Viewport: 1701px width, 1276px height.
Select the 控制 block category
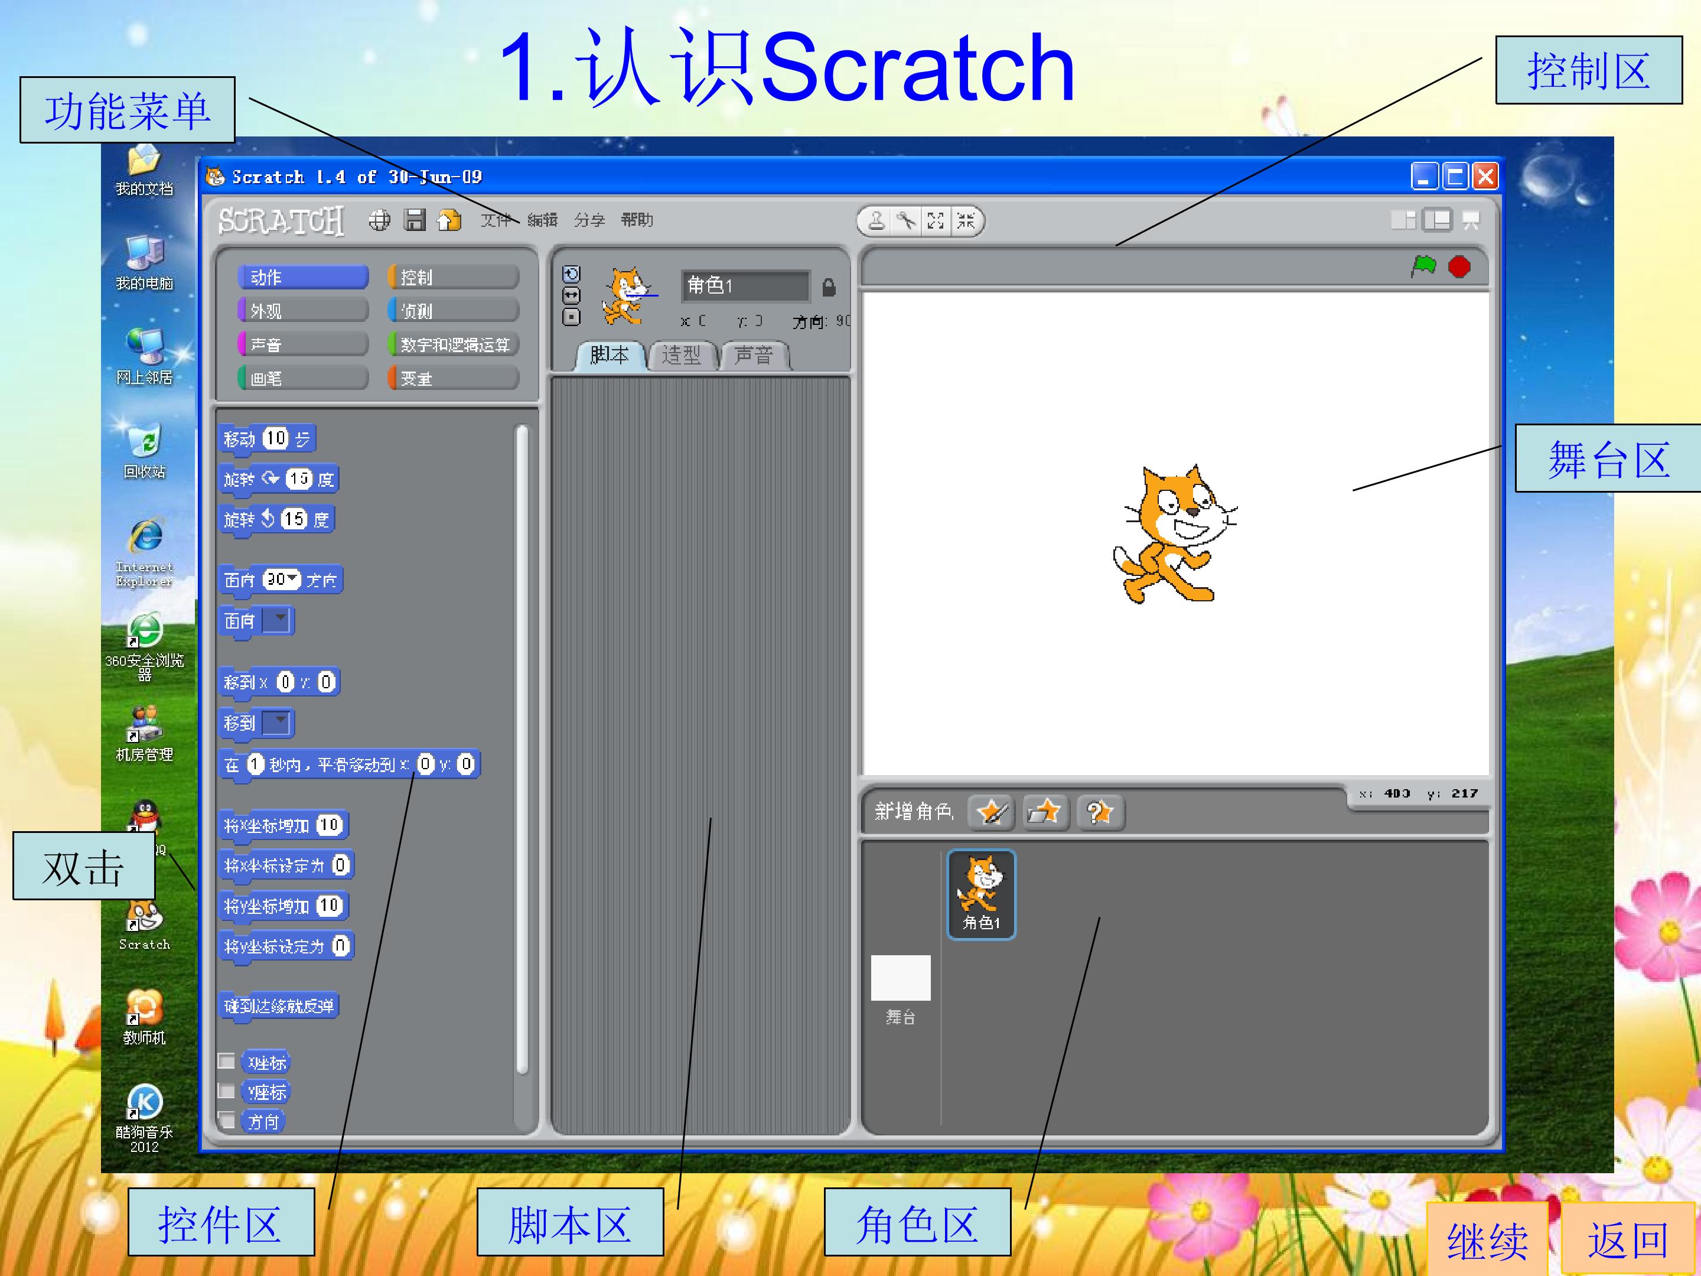[453, 277]
